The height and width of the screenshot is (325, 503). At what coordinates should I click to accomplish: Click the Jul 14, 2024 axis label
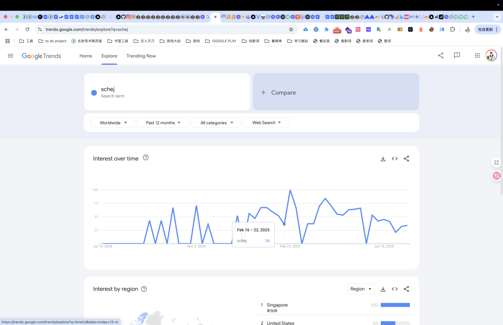(x=102, y=246)
